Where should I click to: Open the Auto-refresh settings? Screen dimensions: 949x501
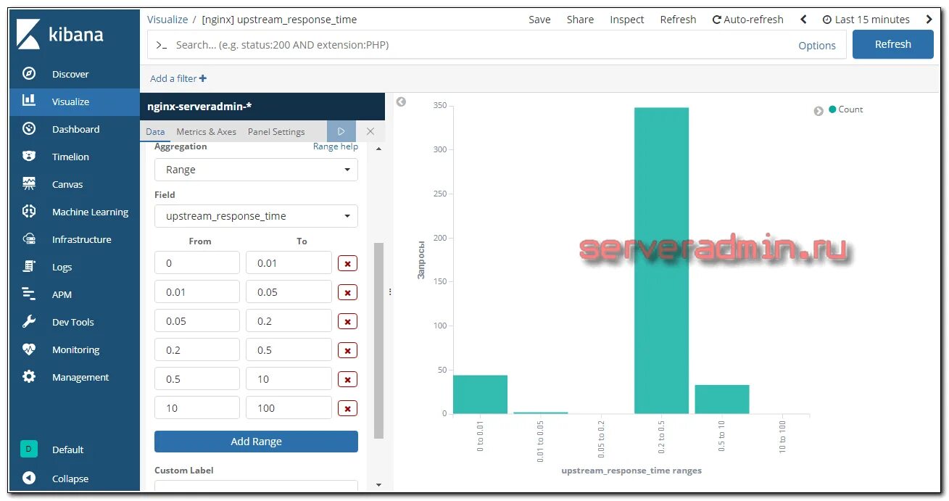(748, 20)
